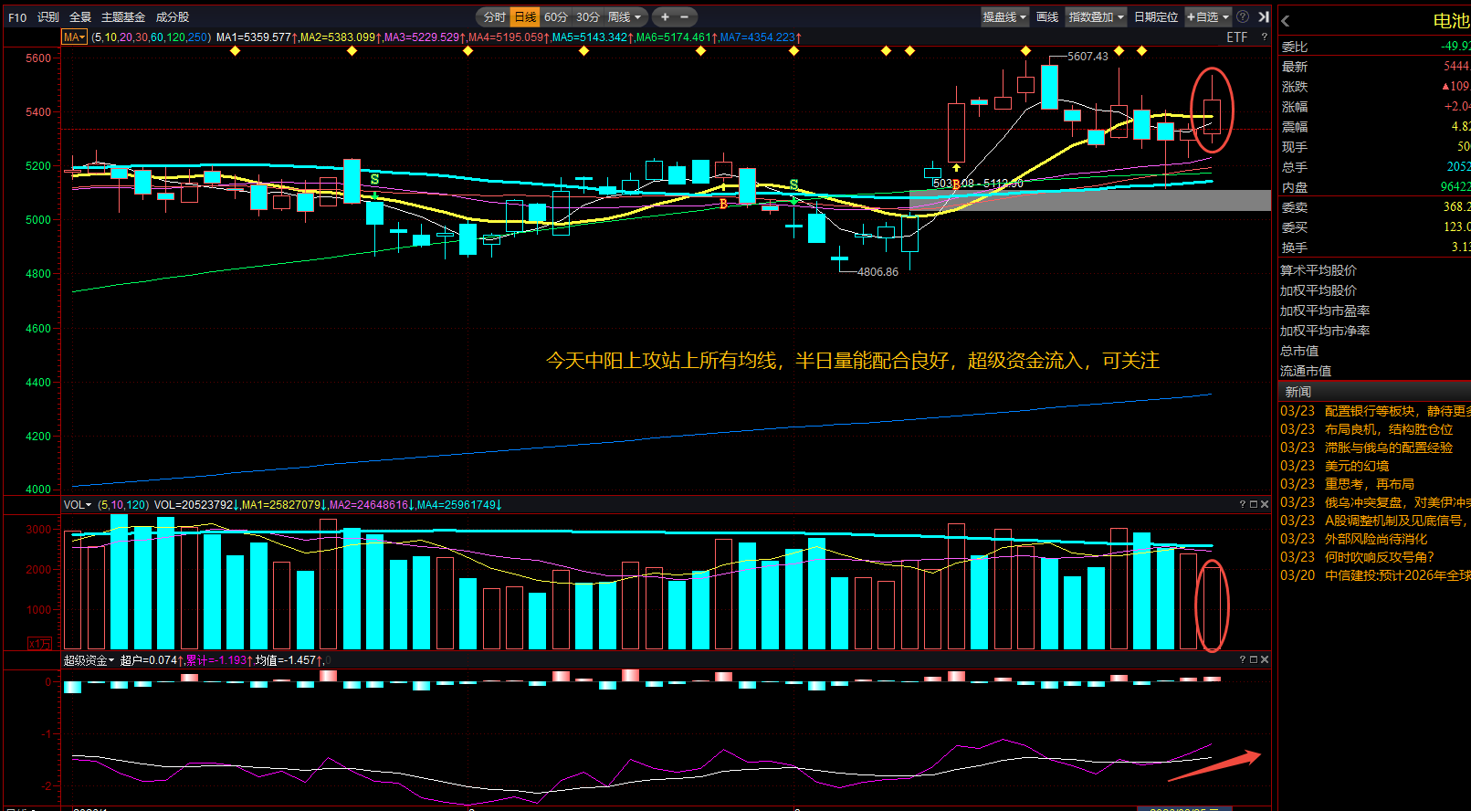Expand the 周线 period dropdown

[x=625, y=17]
